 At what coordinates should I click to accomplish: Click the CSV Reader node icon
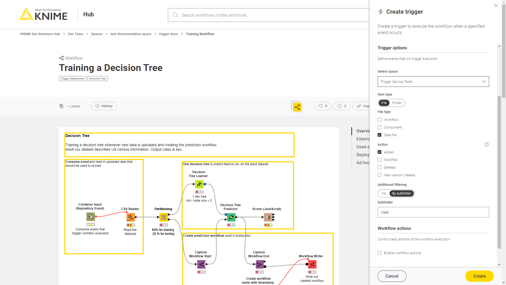(130, 217)
